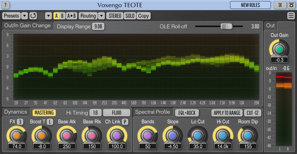
Task: Click the NEW RULES preset name button
Action: click(x=250, y=5)
